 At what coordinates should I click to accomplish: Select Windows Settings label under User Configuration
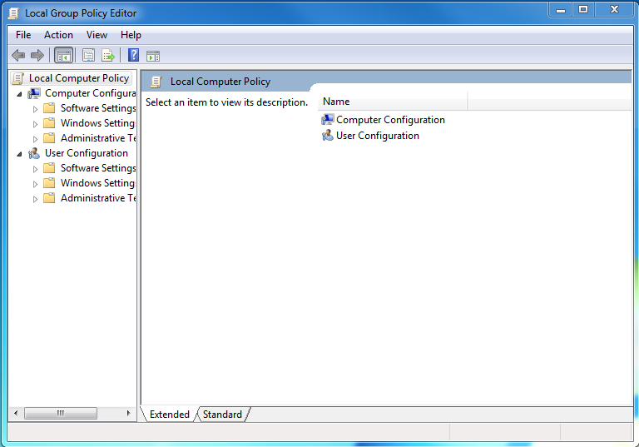click(x=98, y=183)
